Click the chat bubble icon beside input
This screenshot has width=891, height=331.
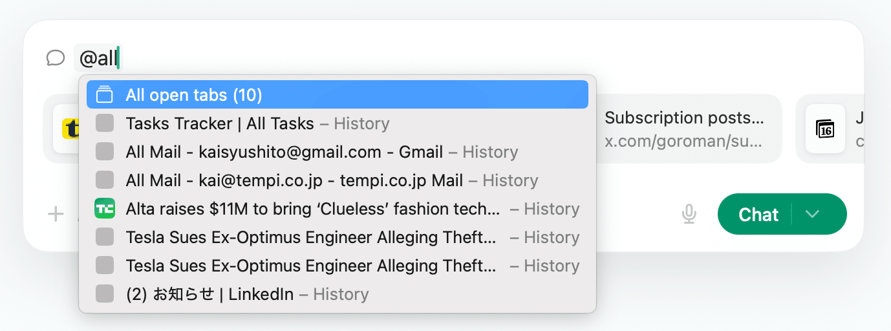(56, 59)
